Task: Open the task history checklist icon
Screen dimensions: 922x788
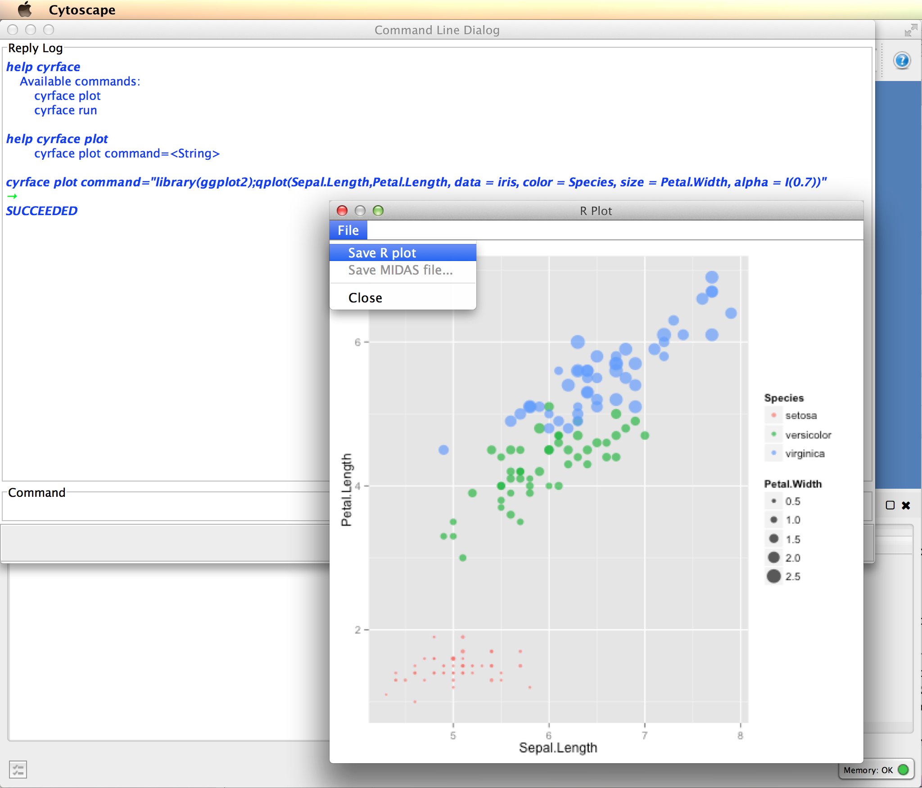Action: pyautogui.click(x=18, y=769)
